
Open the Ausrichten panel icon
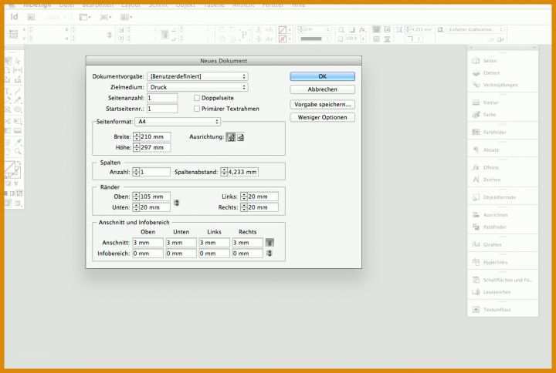point(476,215)
